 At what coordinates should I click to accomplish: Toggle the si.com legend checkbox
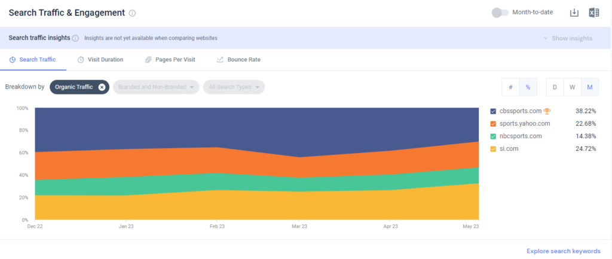[493, 149]
